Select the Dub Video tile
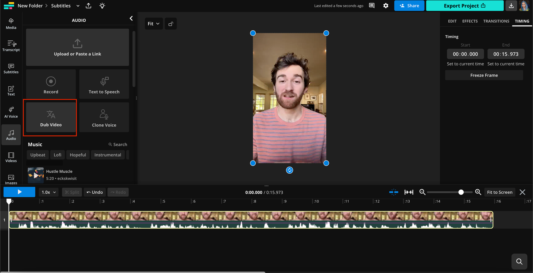 coord(51,117)
